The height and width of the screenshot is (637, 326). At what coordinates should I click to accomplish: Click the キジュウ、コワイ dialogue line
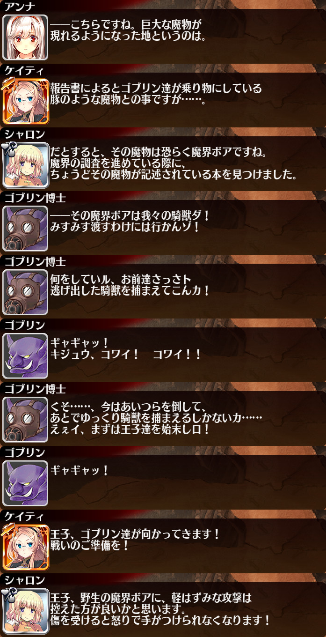point(126,355)
